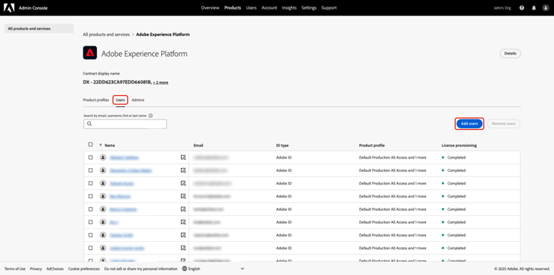This screenshot has height=275, width=554.
Task: Click the DX - 22DD623CA97EDD66081B contract name
Action: 117,82
